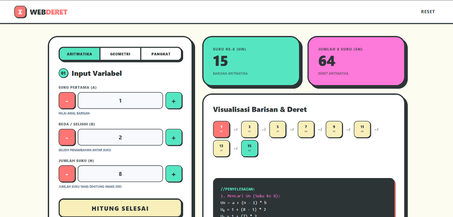Select the term tile U6 valued 11
The width and height of the screenshot is (453, 217).
tap(362, 129)
